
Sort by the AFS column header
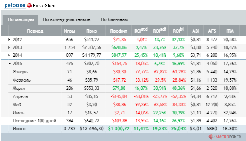pos(212,31)
